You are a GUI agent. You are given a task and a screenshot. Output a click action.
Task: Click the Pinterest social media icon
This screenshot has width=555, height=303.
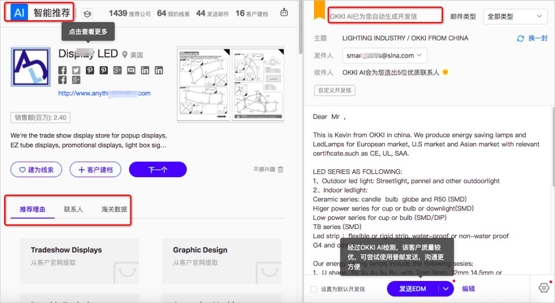tap(90, 70)
